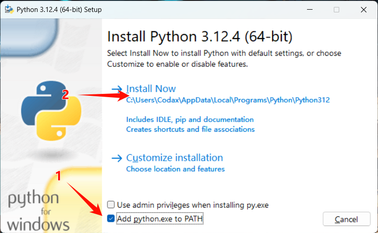Click the arrow icon beside Install Now
The height and width of the screenshot is (233, 378).
[x=117, y=89]
